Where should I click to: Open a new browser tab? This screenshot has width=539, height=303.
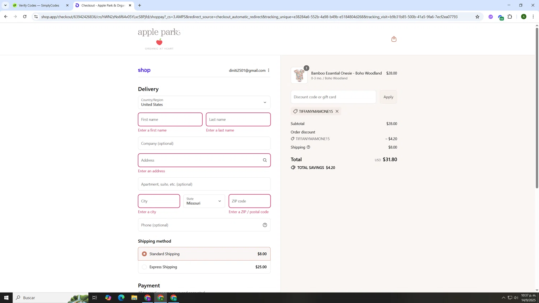pyautogui.click(x=140, y=5)
